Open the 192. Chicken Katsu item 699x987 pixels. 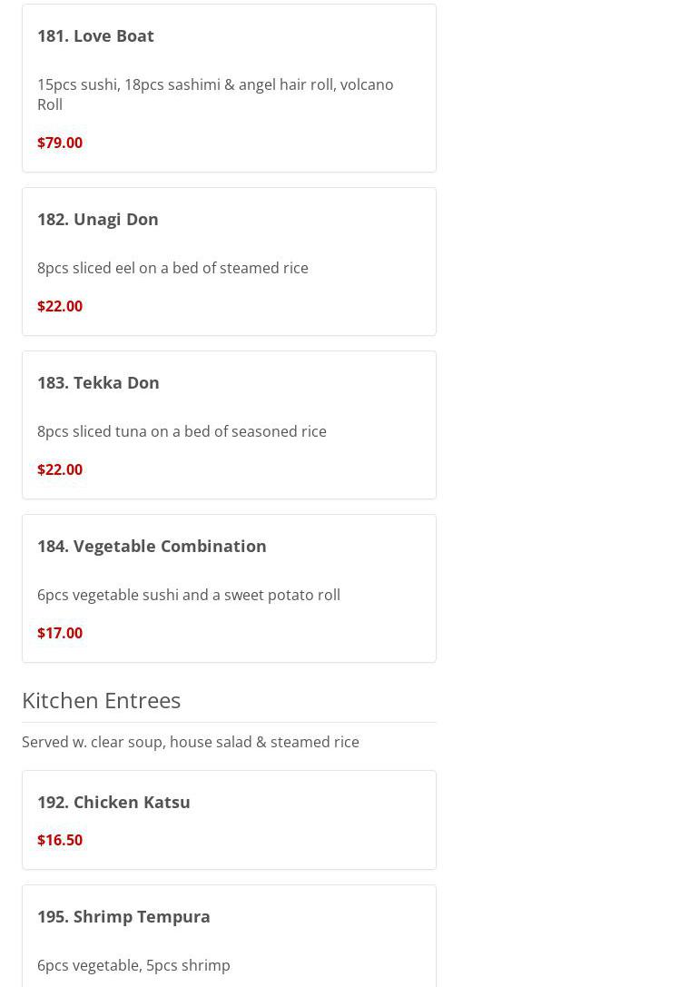coord(113,802)
